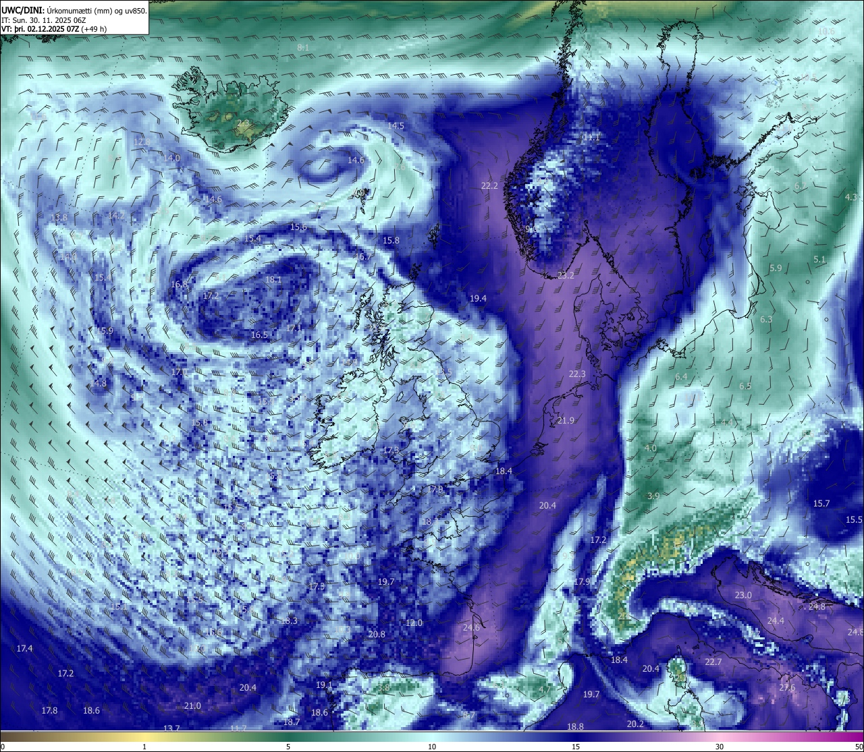This screenshot has height=752, width=864.
Task: Click the 2.3 value over Iceland
Action: point(243,123)
